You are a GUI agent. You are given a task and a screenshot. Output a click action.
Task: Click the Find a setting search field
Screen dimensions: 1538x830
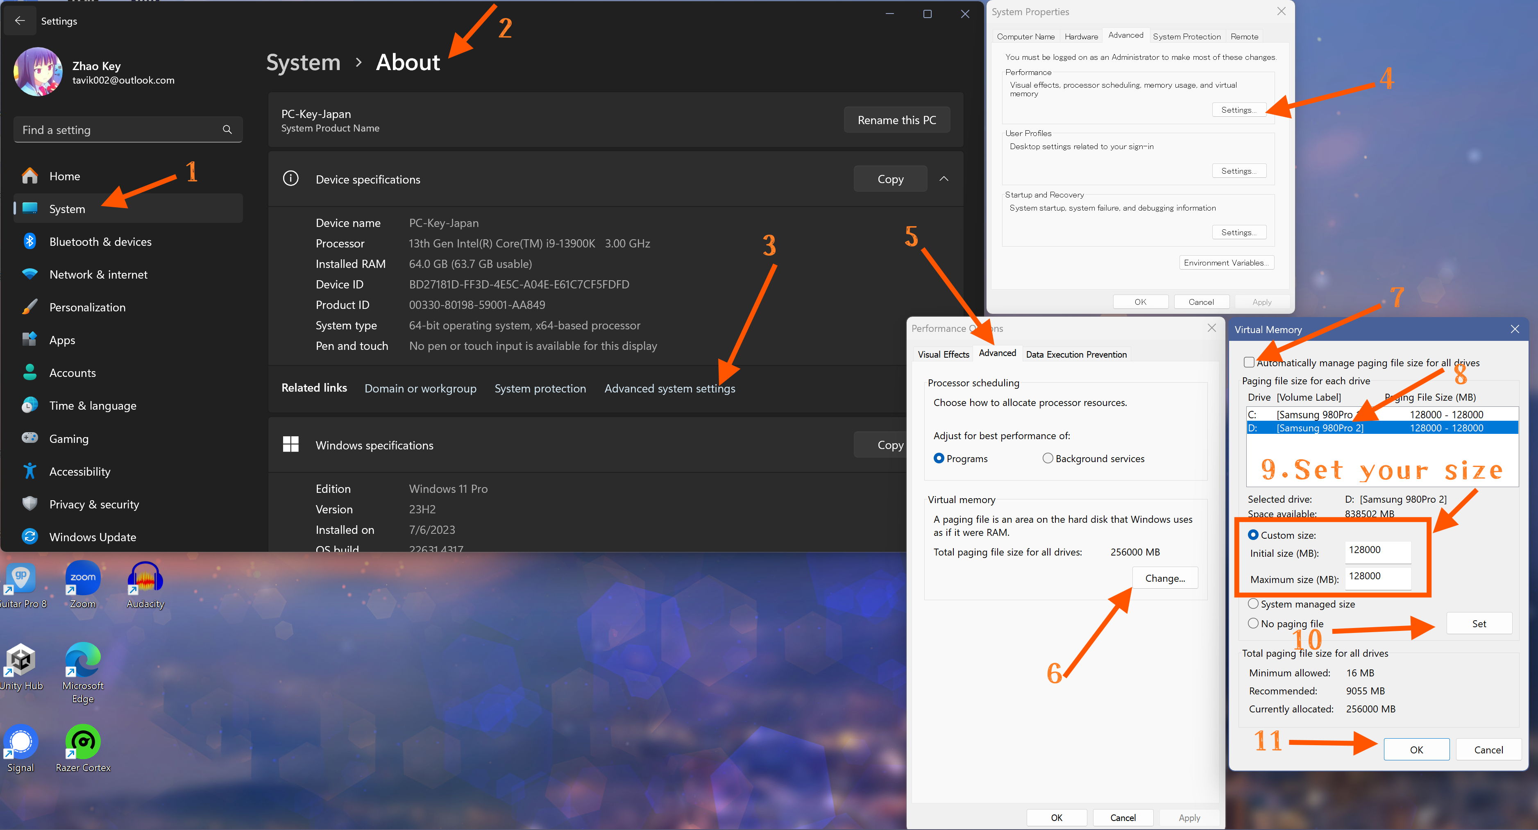(128, 129)
